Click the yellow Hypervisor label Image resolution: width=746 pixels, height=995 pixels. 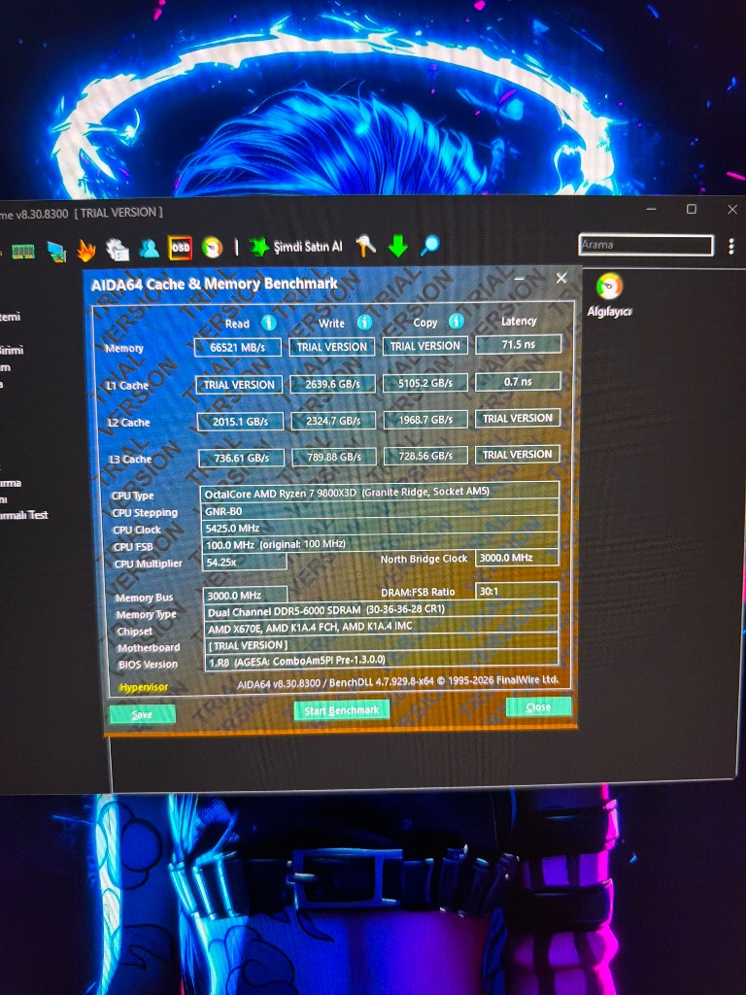pos(144,687)
